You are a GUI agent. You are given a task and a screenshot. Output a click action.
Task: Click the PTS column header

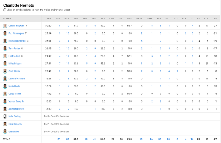[x=206, y=18]
